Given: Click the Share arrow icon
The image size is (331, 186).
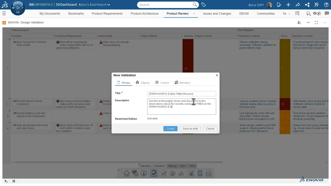Looking at the screenshot, I should click(x=298, y=4).
